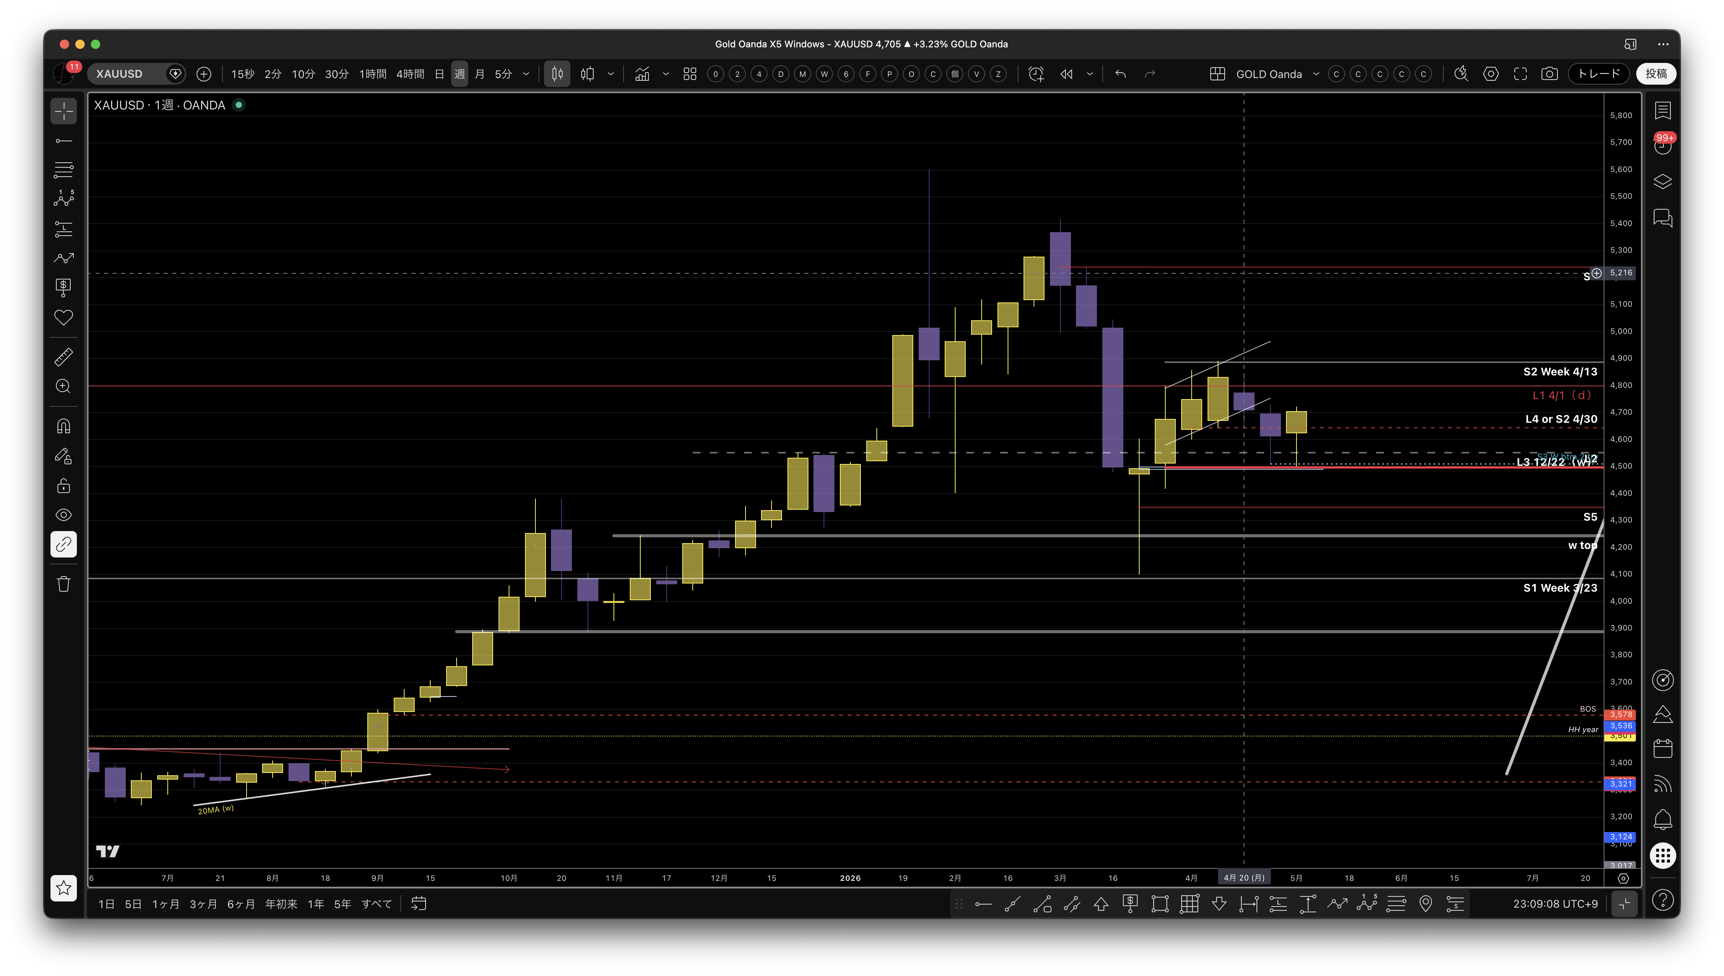This screenshot has height=976, width=1724.
Task: Add symbol with the plus icon
Action: pos(204,74)
